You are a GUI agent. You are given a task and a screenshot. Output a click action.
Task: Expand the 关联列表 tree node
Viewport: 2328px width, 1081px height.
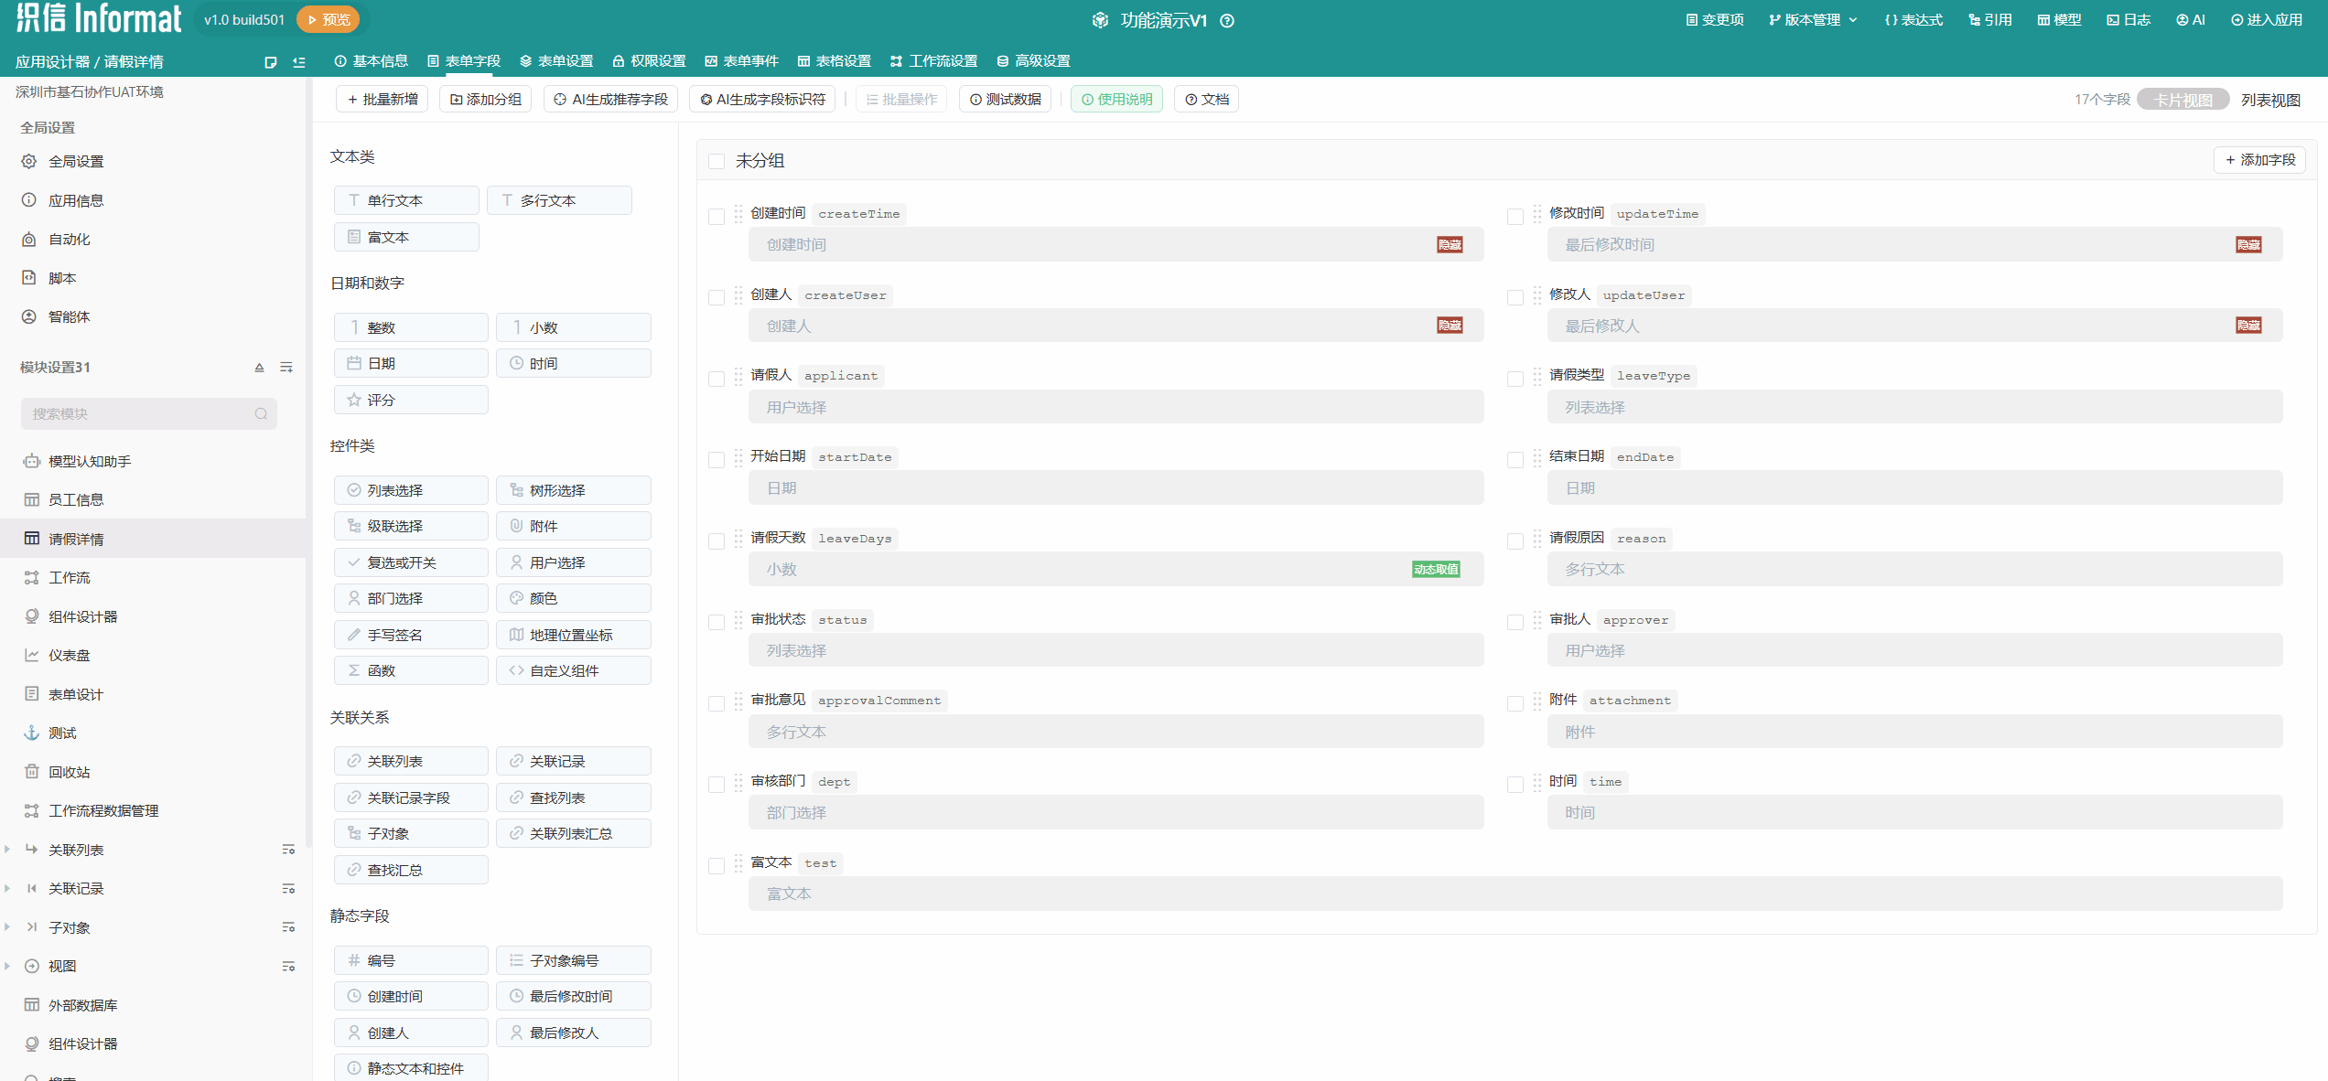pos(8,850)
